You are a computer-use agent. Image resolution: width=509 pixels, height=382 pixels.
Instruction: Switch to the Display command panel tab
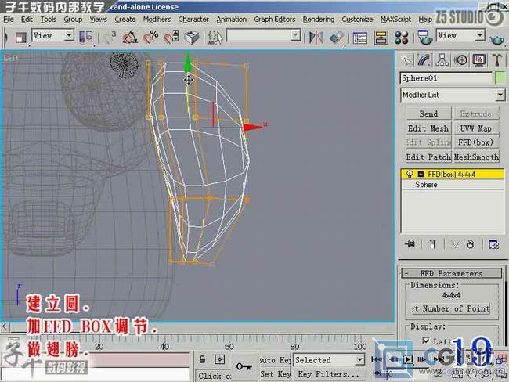479,60
